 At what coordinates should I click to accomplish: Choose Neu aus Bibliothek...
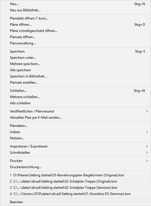[x=79, y=10]
